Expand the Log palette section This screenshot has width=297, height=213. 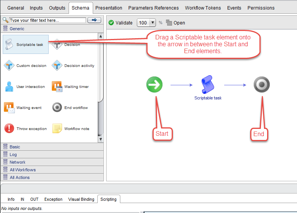(13, 154)
